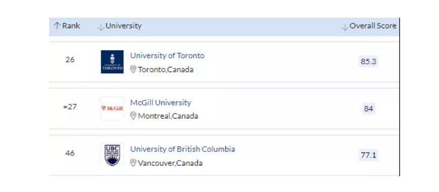Open the University of Toronto logo
The height and width of the screenshot is (192, 439).
[x=112, y=62]
